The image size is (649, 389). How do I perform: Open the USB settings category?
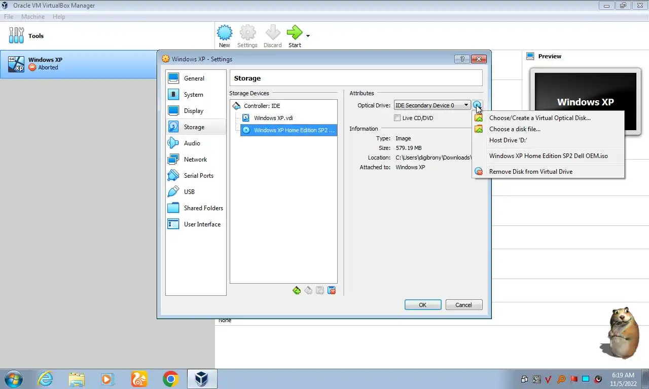[196, 191]
